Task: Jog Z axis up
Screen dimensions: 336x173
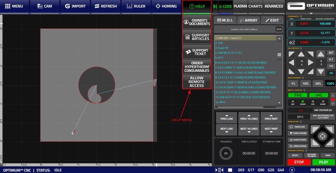Action: [321, 54]
